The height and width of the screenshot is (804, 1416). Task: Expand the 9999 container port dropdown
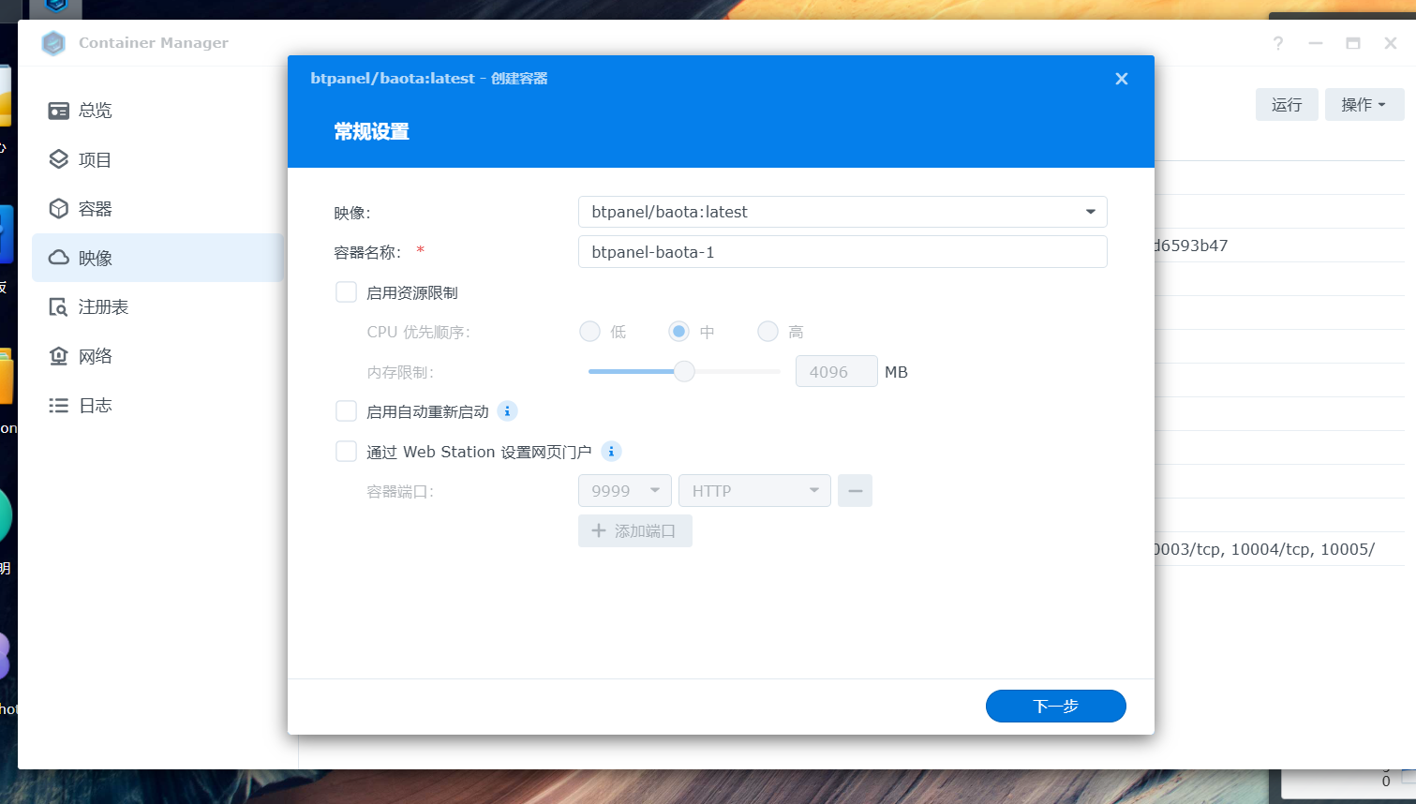coord(625,491)
